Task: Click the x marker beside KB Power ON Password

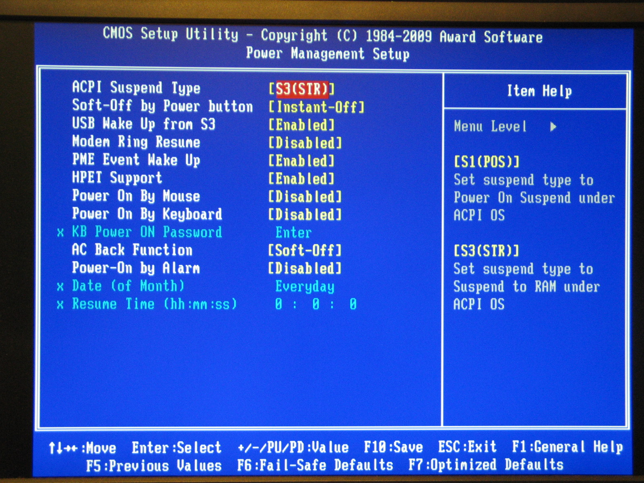Action: point(60,233)
